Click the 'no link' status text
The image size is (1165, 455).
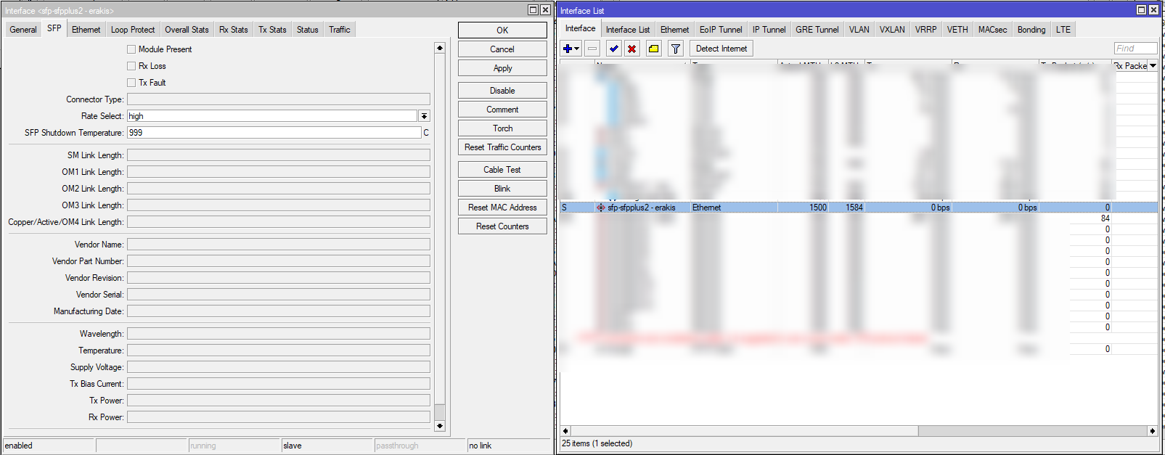tap(480, 446)
